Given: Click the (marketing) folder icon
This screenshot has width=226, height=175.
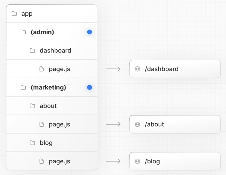Looking at the screenshot, I should pyautogui.click(x=23, y=88).
